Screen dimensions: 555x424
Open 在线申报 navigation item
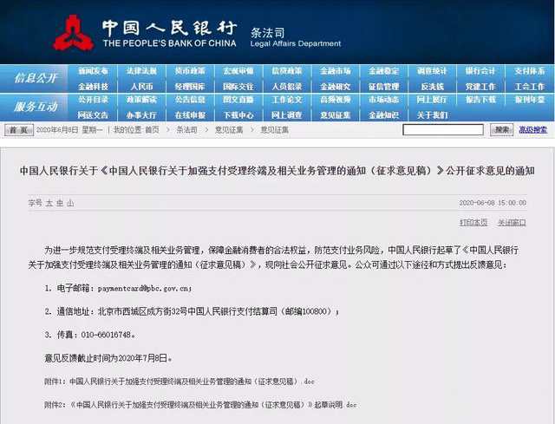190,115
